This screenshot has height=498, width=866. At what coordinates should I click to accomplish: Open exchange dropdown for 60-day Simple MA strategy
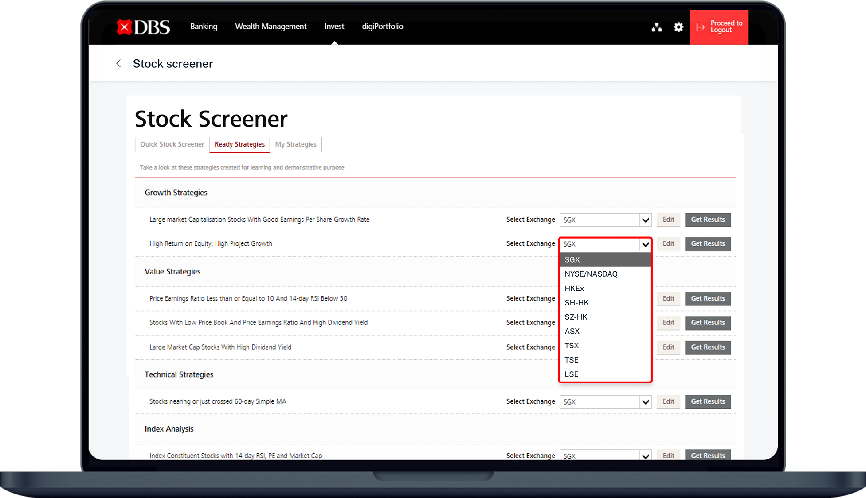pyautogui.click(x=605, y=402)
